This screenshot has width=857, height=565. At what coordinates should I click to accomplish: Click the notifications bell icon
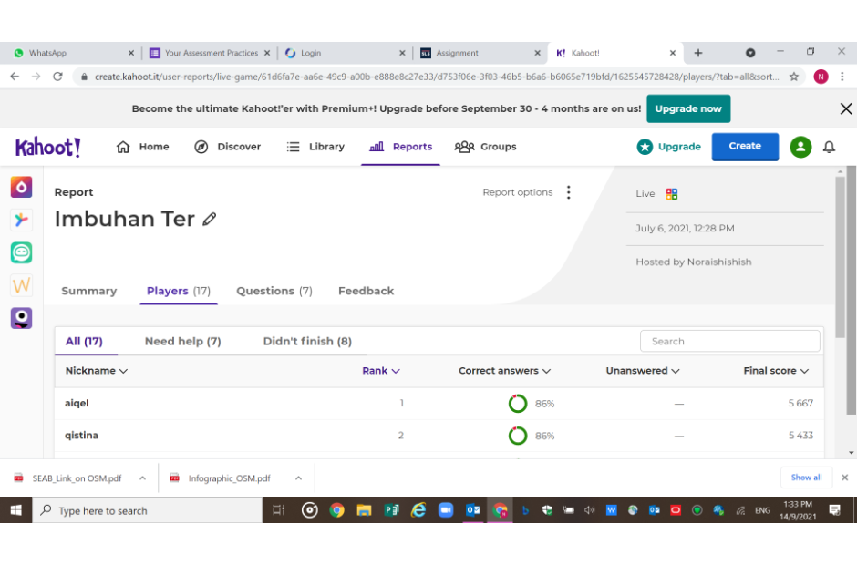pos(829,147)
